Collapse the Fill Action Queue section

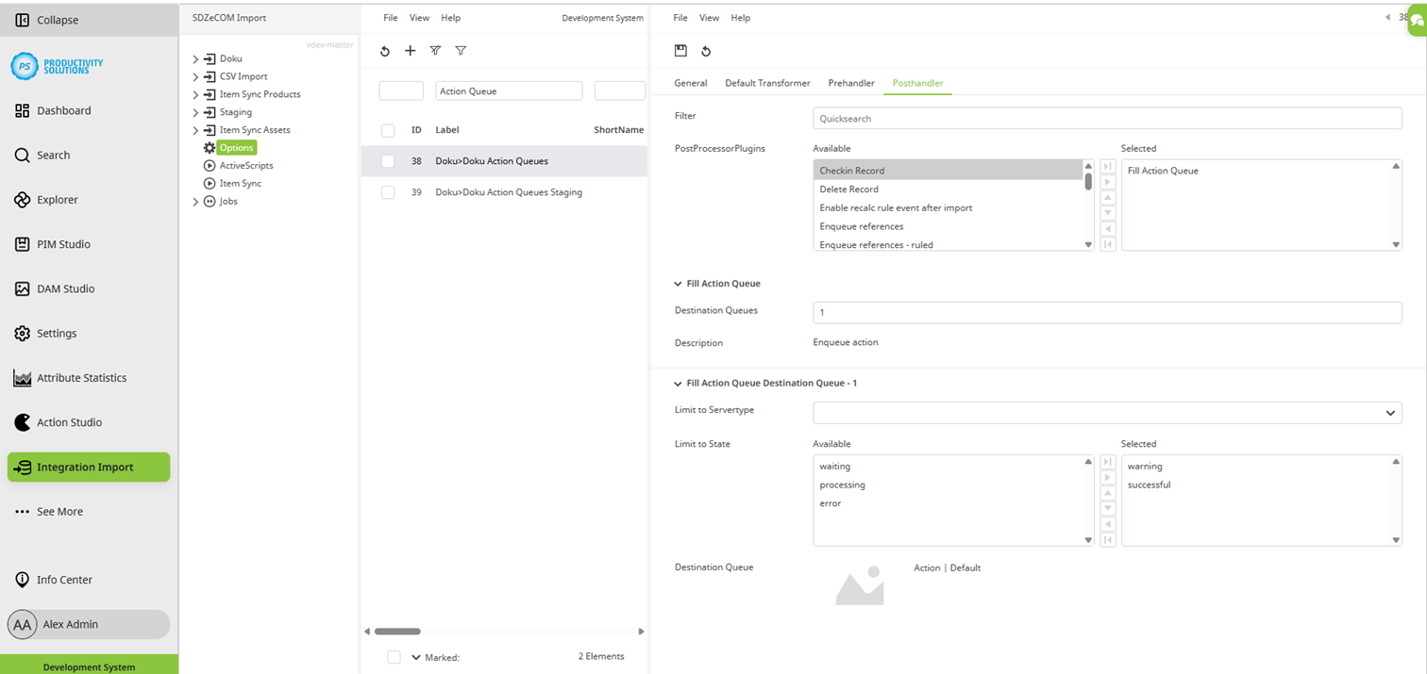click(678, 284)
